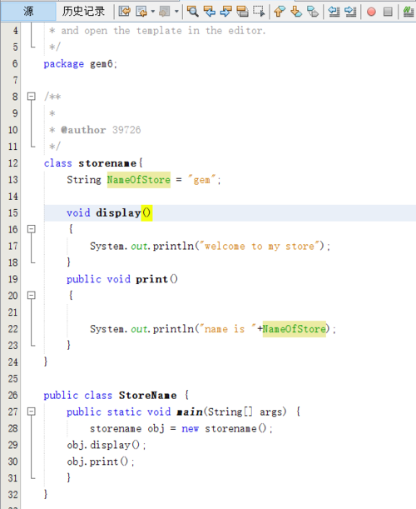Click the Shift Line Left icon

point(334,12)
